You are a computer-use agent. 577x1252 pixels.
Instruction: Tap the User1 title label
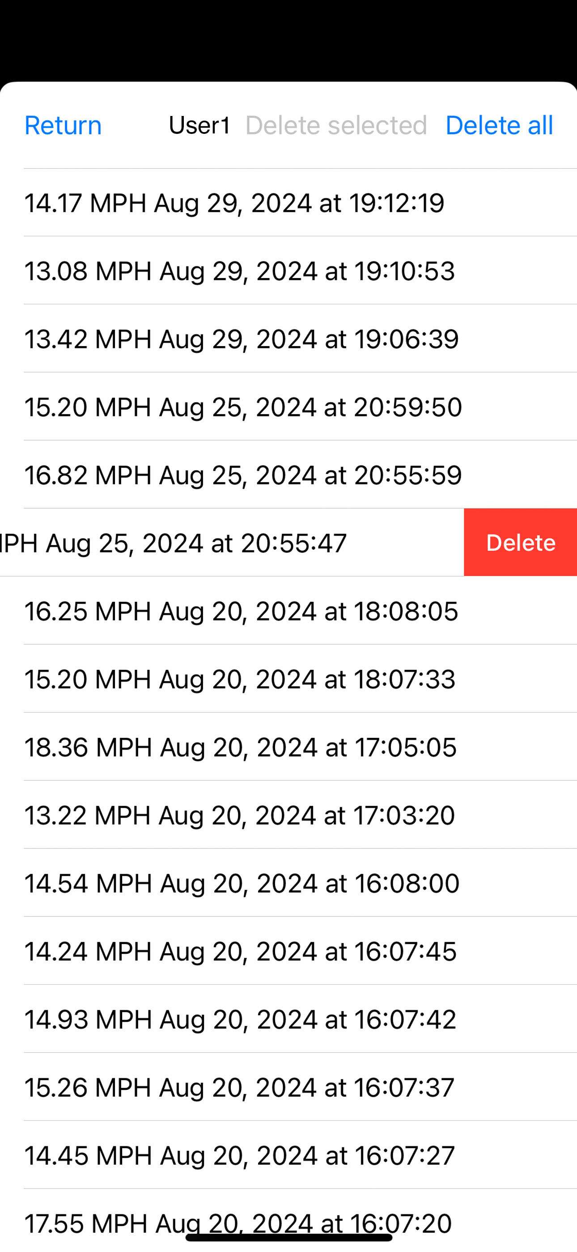click(x=199, y=125)
